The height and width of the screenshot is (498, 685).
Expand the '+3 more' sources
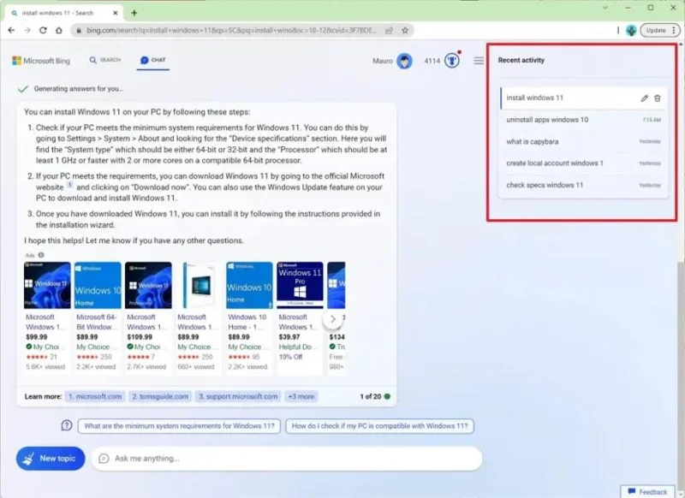point(301,396)
